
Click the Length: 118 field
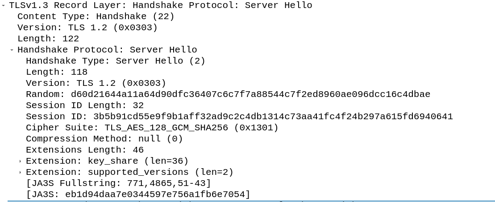click(56, 72)
